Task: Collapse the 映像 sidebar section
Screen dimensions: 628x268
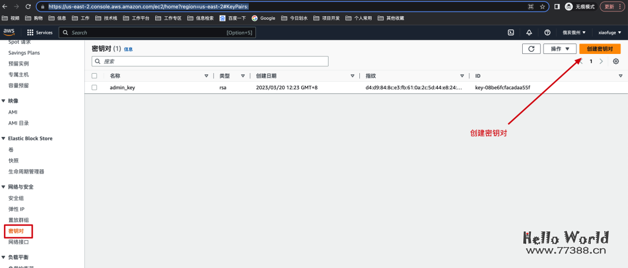Action: click(3, 101)
